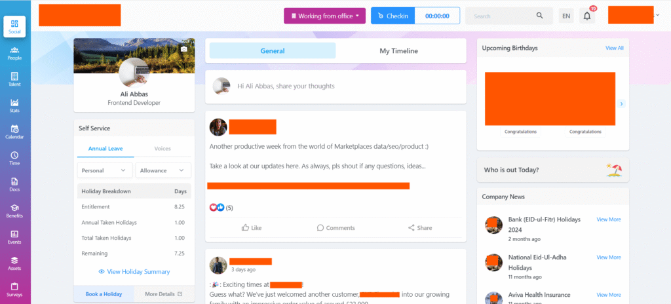Expand the Allowance dropdown
This screenshot has height=304, width=671.
click(x=163, y=170)
